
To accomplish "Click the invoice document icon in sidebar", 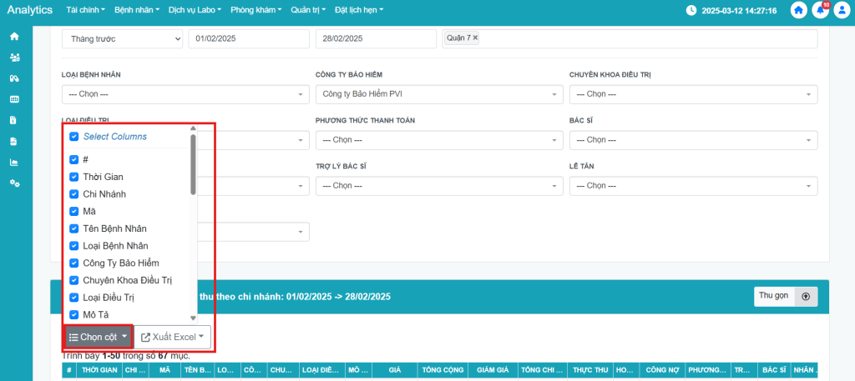I will [x=14, y=120].
